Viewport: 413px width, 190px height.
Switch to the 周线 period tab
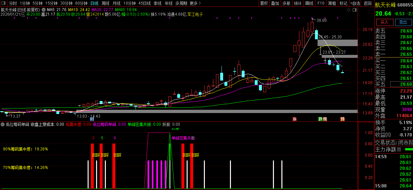105,3
